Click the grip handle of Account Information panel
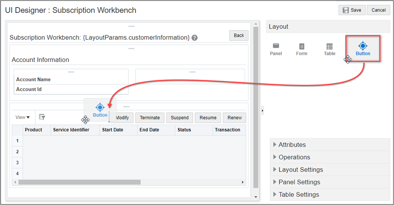This screenshot has width=394, height=205. click(x=131, y=48)
